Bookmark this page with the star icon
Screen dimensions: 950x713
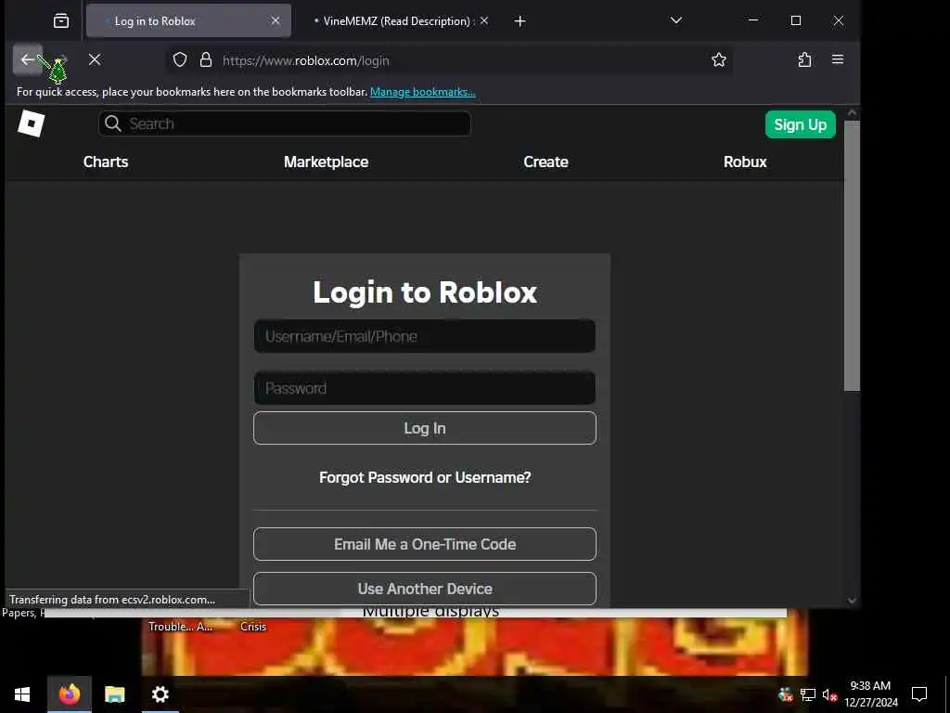(719, 59)
